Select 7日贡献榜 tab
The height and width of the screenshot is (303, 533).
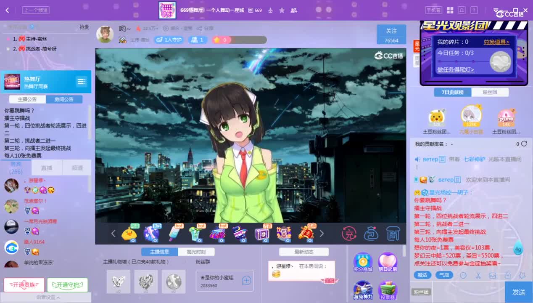click(453, 92)
